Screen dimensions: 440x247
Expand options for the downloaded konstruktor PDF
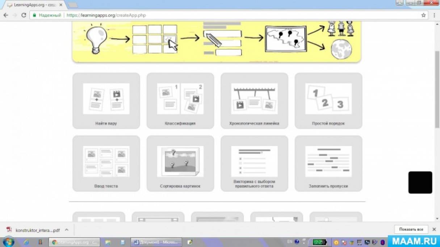point(67,230)
